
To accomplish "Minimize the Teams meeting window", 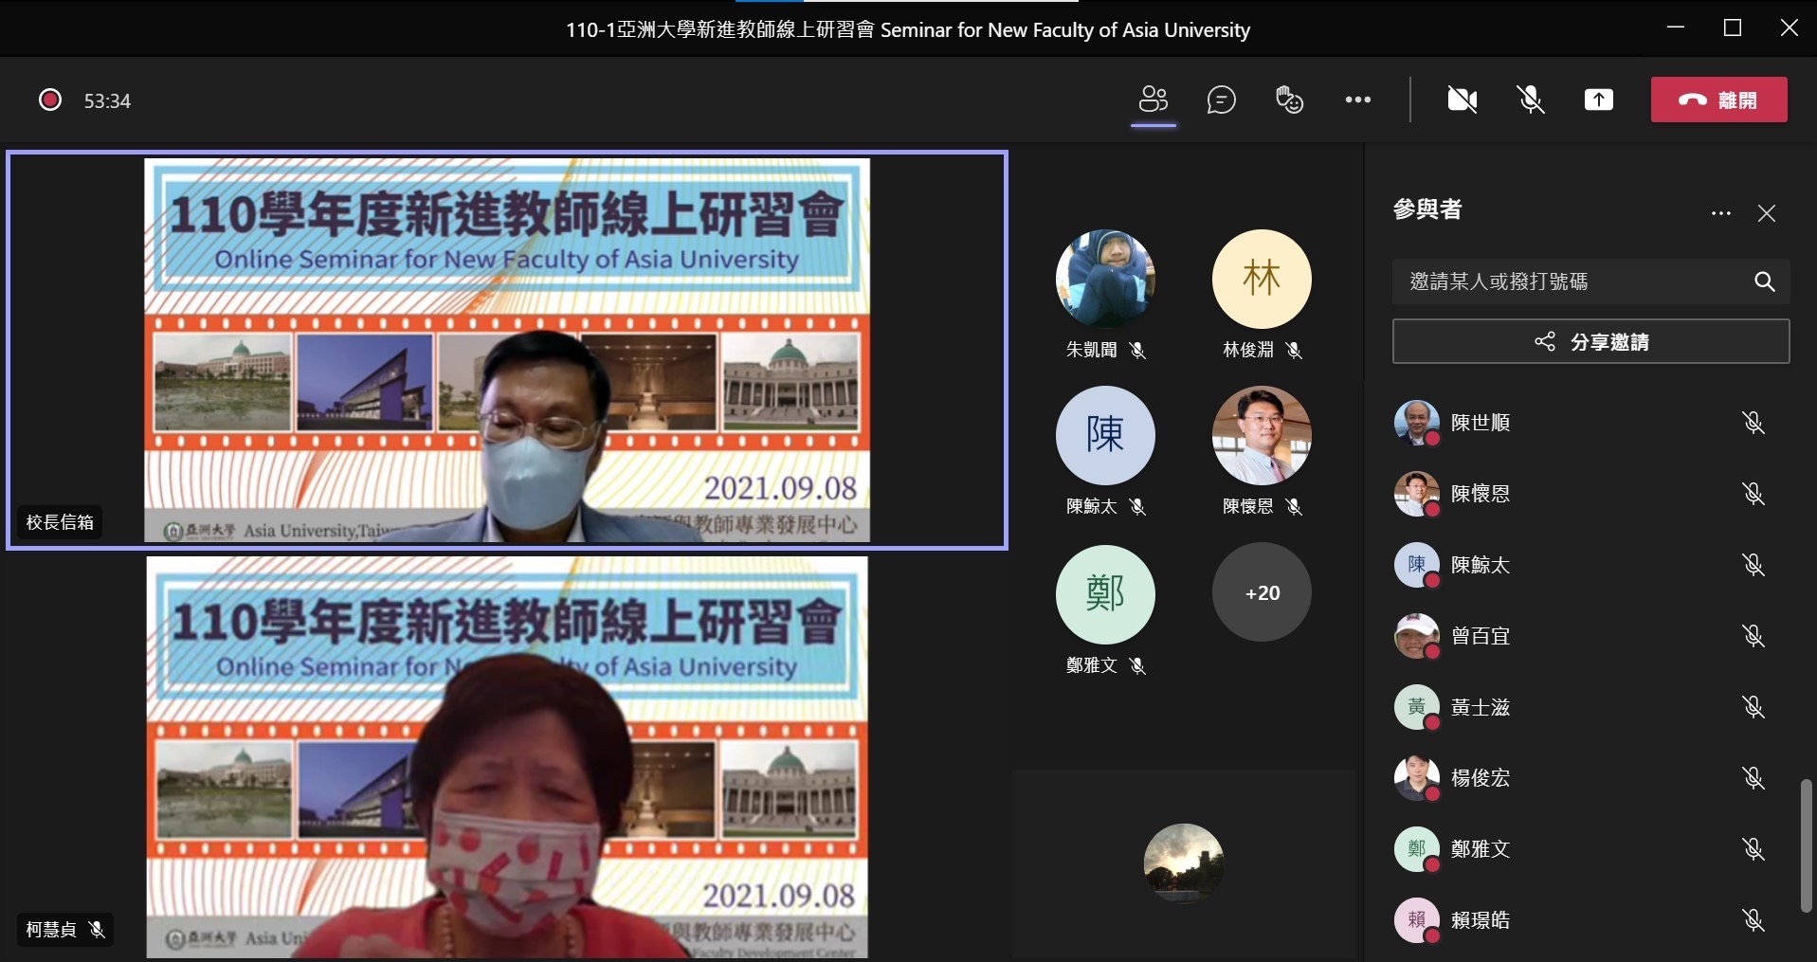I will 1676,27.
